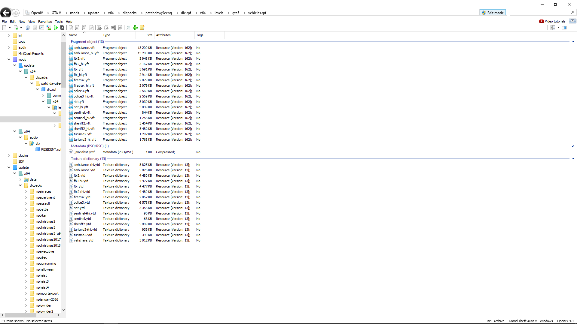Click the green play/run toolbar icon
The image size is (577, 324).
click(x=56, y=28)
